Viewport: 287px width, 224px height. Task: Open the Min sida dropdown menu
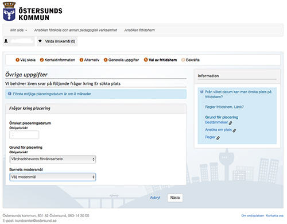pos(18,30)
